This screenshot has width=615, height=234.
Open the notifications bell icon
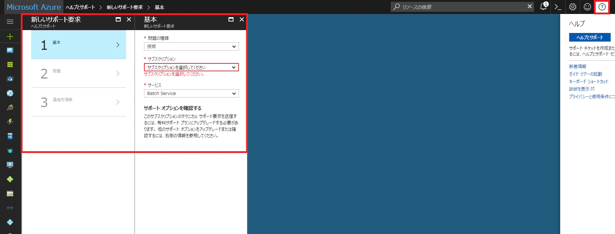point(544,6)
